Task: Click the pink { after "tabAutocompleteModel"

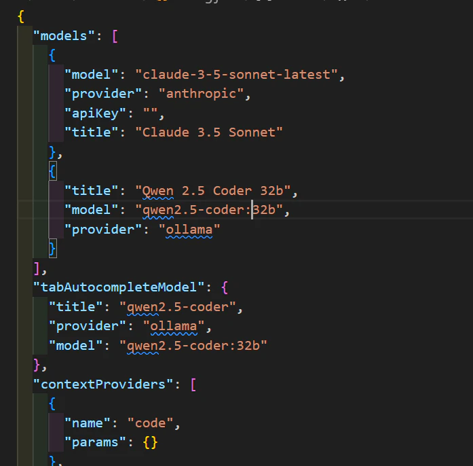Action: coord(224,287)
